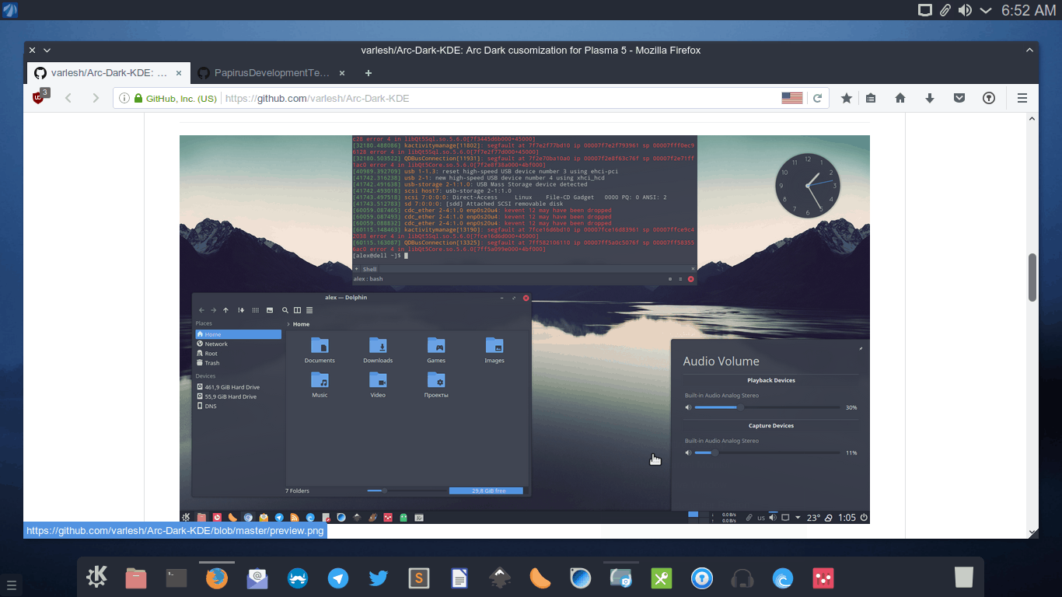Save page with the Pocket icon

959,98
